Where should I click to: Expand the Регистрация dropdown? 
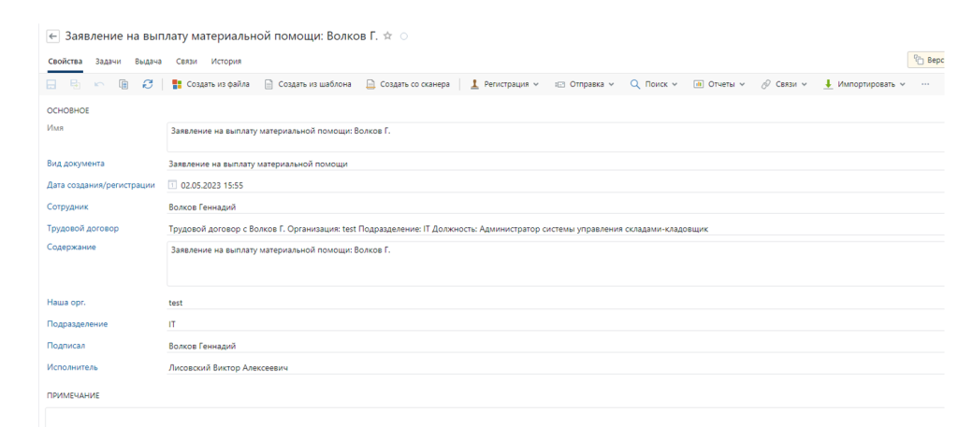click(504, 85)
